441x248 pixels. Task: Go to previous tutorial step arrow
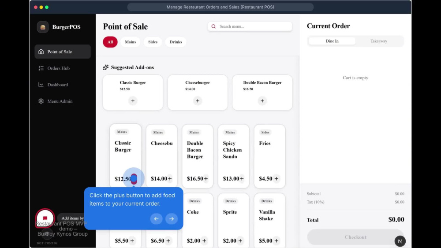157,219
